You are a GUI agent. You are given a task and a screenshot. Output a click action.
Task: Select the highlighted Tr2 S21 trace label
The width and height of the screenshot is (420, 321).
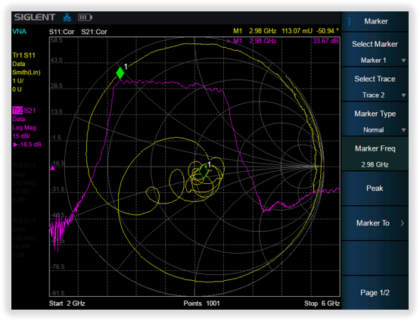(24, 111)
